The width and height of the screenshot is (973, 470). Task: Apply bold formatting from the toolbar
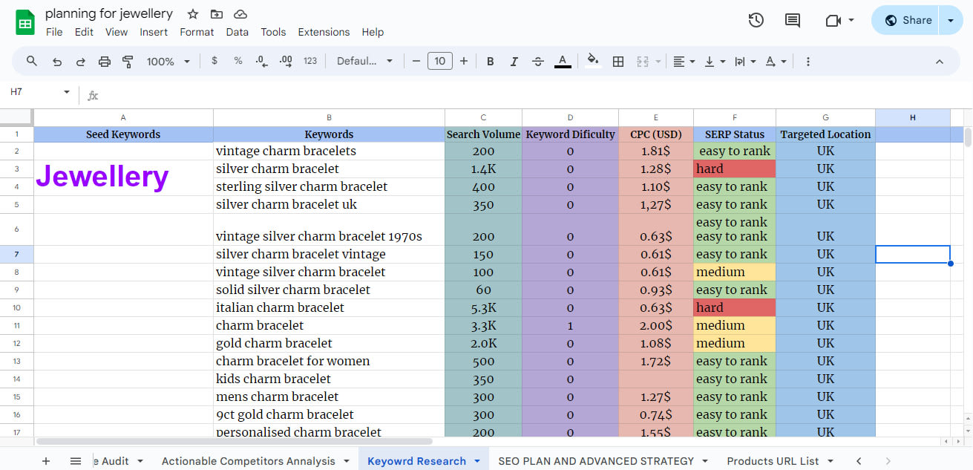point(490,61)
